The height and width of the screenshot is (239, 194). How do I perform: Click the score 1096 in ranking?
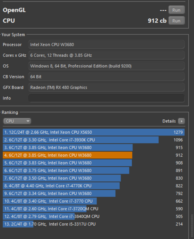click(x=178, y=140)
